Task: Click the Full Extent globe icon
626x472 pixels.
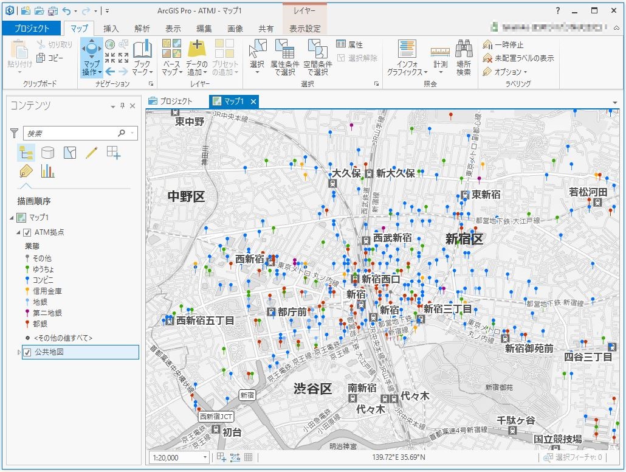Action: [x=110, y=44]
